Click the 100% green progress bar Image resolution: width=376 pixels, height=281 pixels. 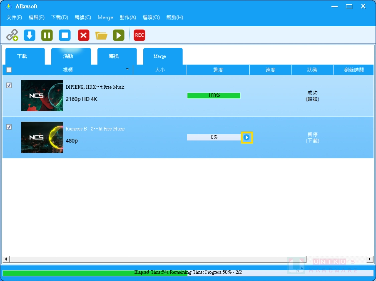point(214,96)
